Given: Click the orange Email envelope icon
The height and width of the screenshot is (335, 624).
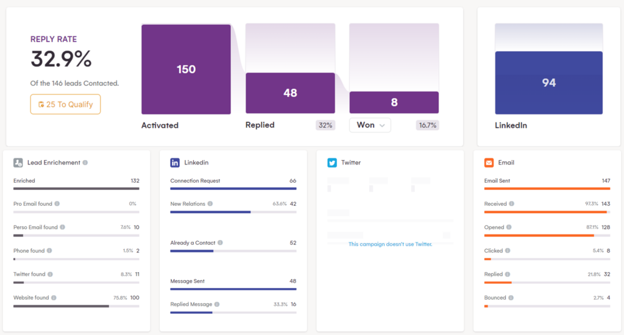Looking at the screenshot, I should tap(489, 163).
